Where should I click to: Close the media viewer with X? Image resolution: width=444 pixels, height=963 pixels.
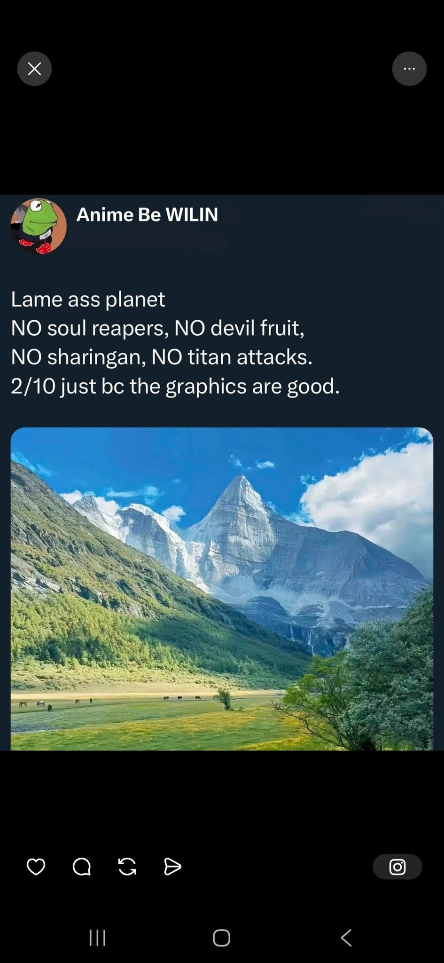(34, 69)
